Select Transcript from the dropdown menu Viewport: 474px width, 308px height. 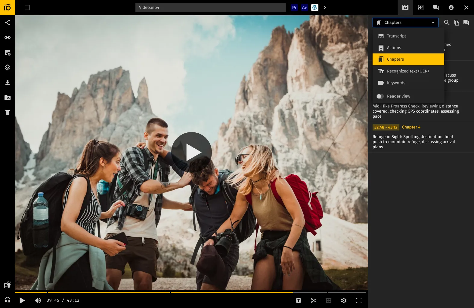(396, 36)
